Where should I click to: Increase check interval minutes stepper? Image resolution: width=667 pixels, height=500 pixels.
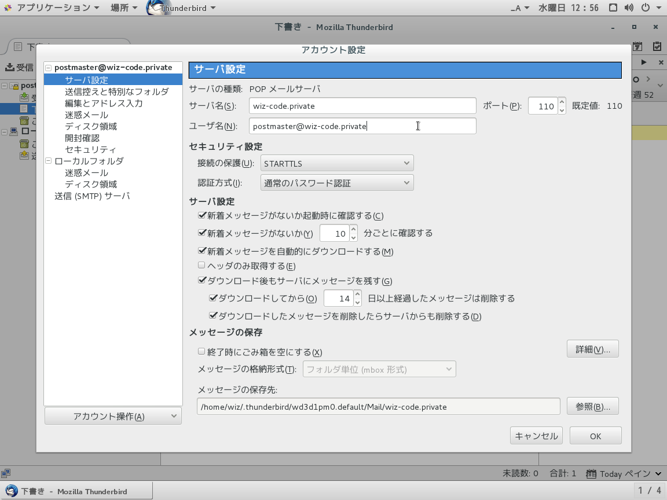[x=354, y=229]
